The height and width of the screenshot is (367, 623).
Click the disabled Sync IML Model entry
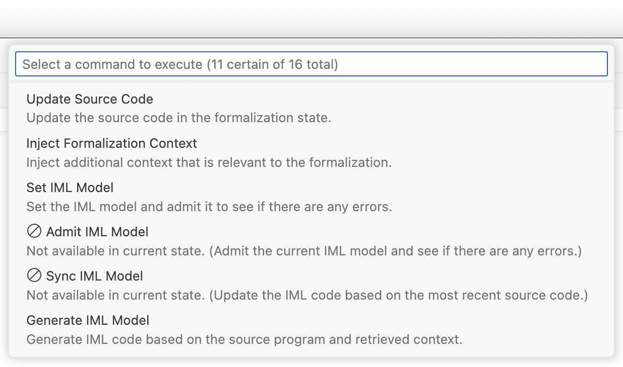point(94,276)
